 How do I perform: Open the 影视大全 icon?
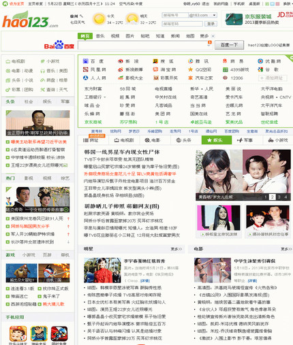point(121,78)
